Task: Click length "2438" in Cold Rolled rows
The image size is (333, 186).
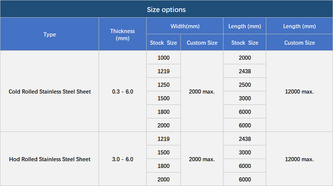Action: click(245, 71)
